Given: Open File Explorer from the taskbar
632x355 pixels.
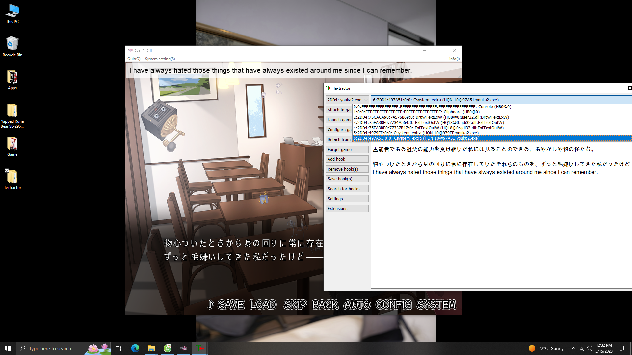Looking at the screenshot, I should click(151, 348).
